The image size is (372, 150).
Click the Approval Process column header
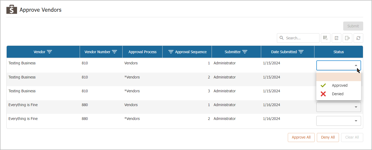pos(142,52)
